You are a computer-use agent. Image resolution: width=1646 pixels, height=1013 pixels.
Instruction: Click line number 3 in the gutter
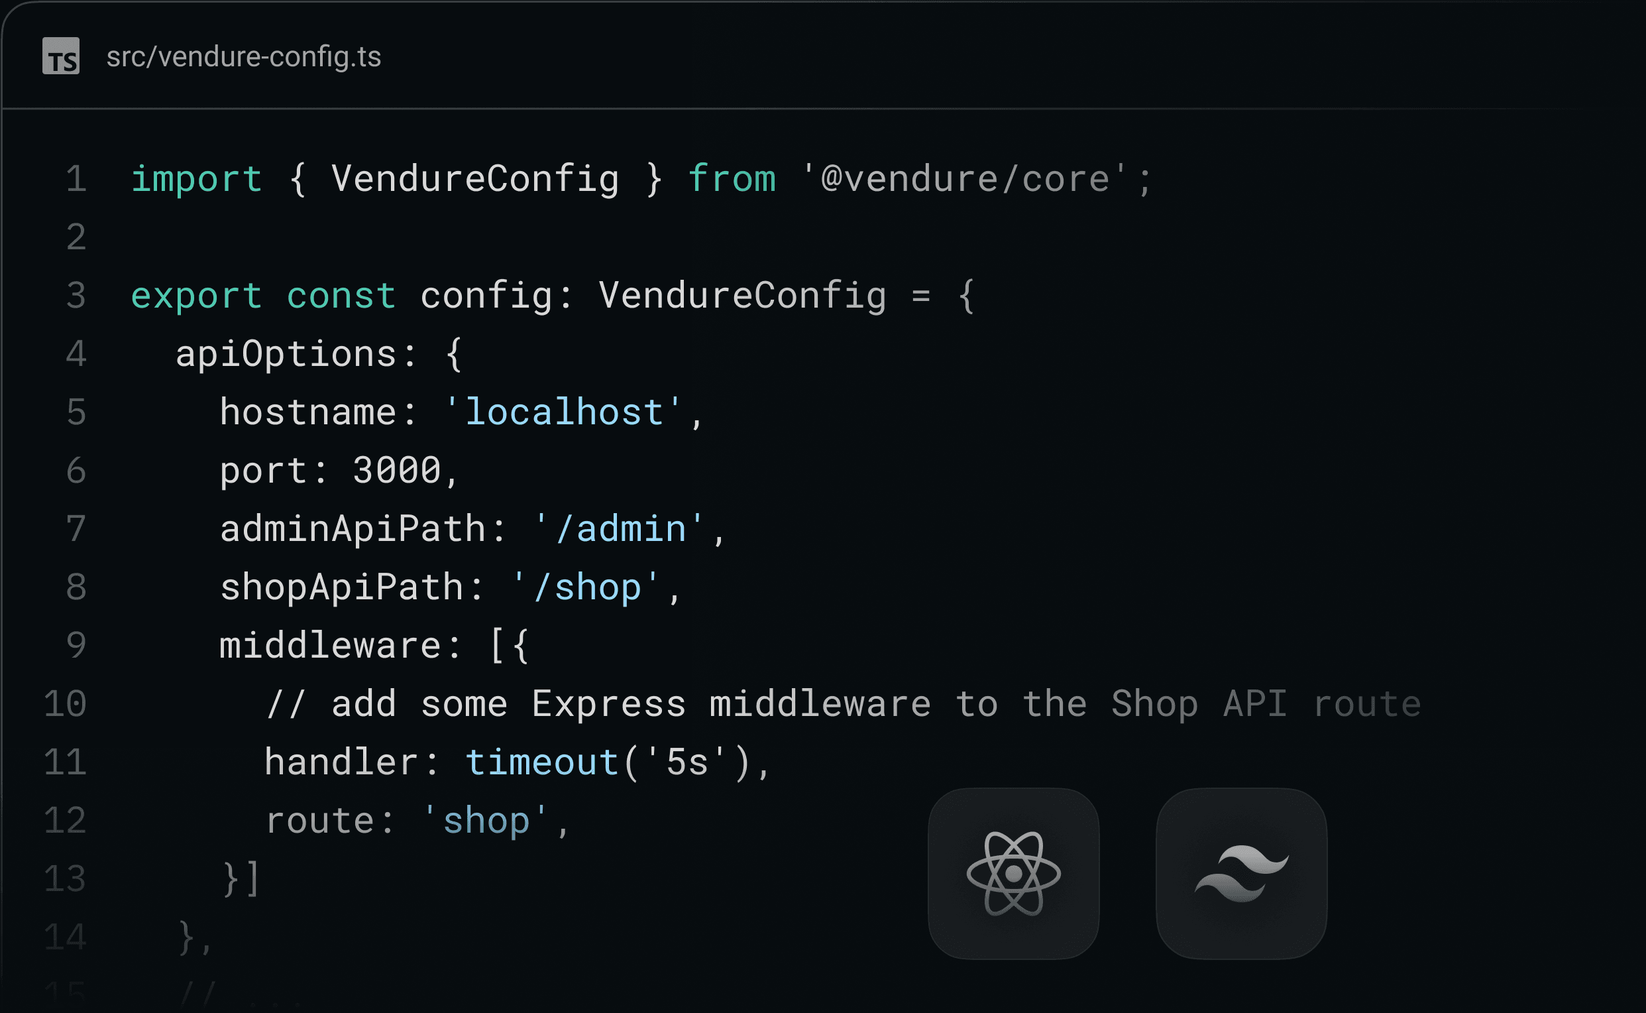coord(76,296)
